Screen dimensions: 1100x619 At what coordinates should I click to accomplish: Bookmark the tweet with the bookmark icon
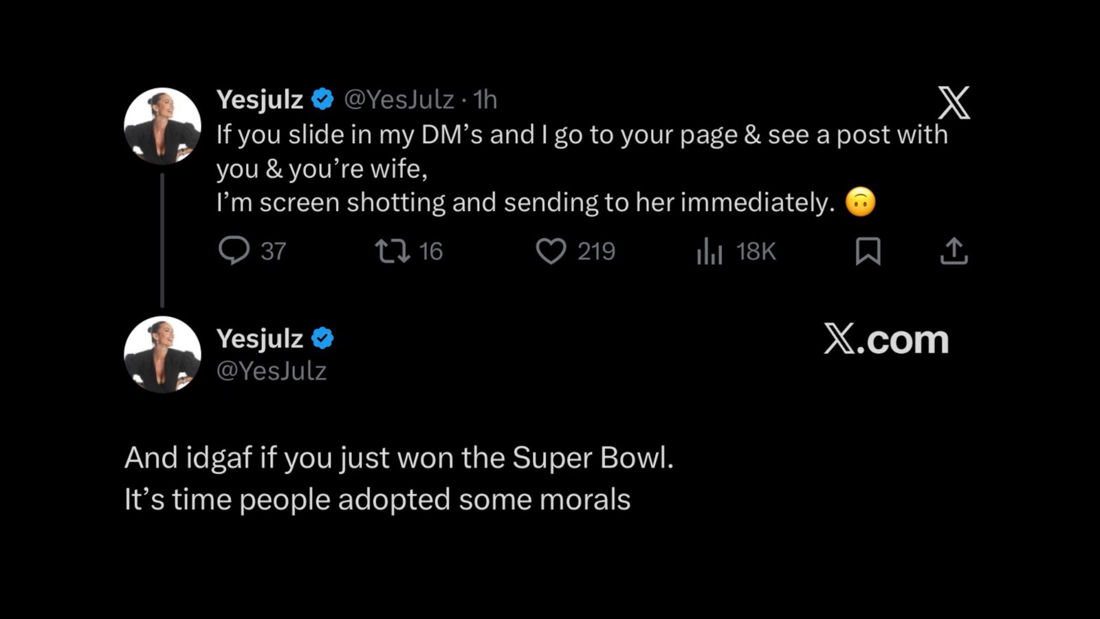point(868,252)
